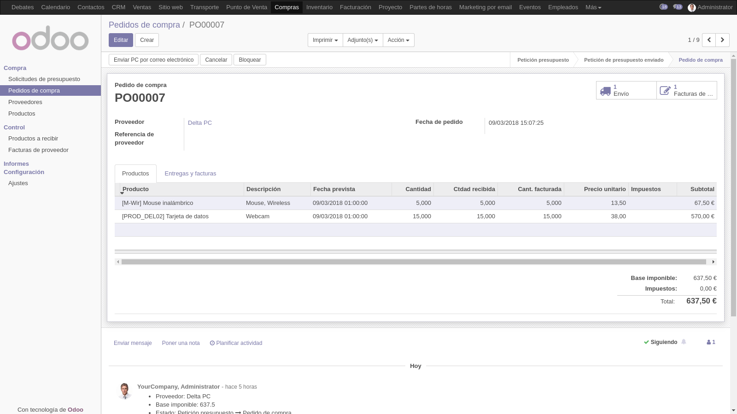
Task: Click the Odoo logo
Action: (x=50, y=40)
